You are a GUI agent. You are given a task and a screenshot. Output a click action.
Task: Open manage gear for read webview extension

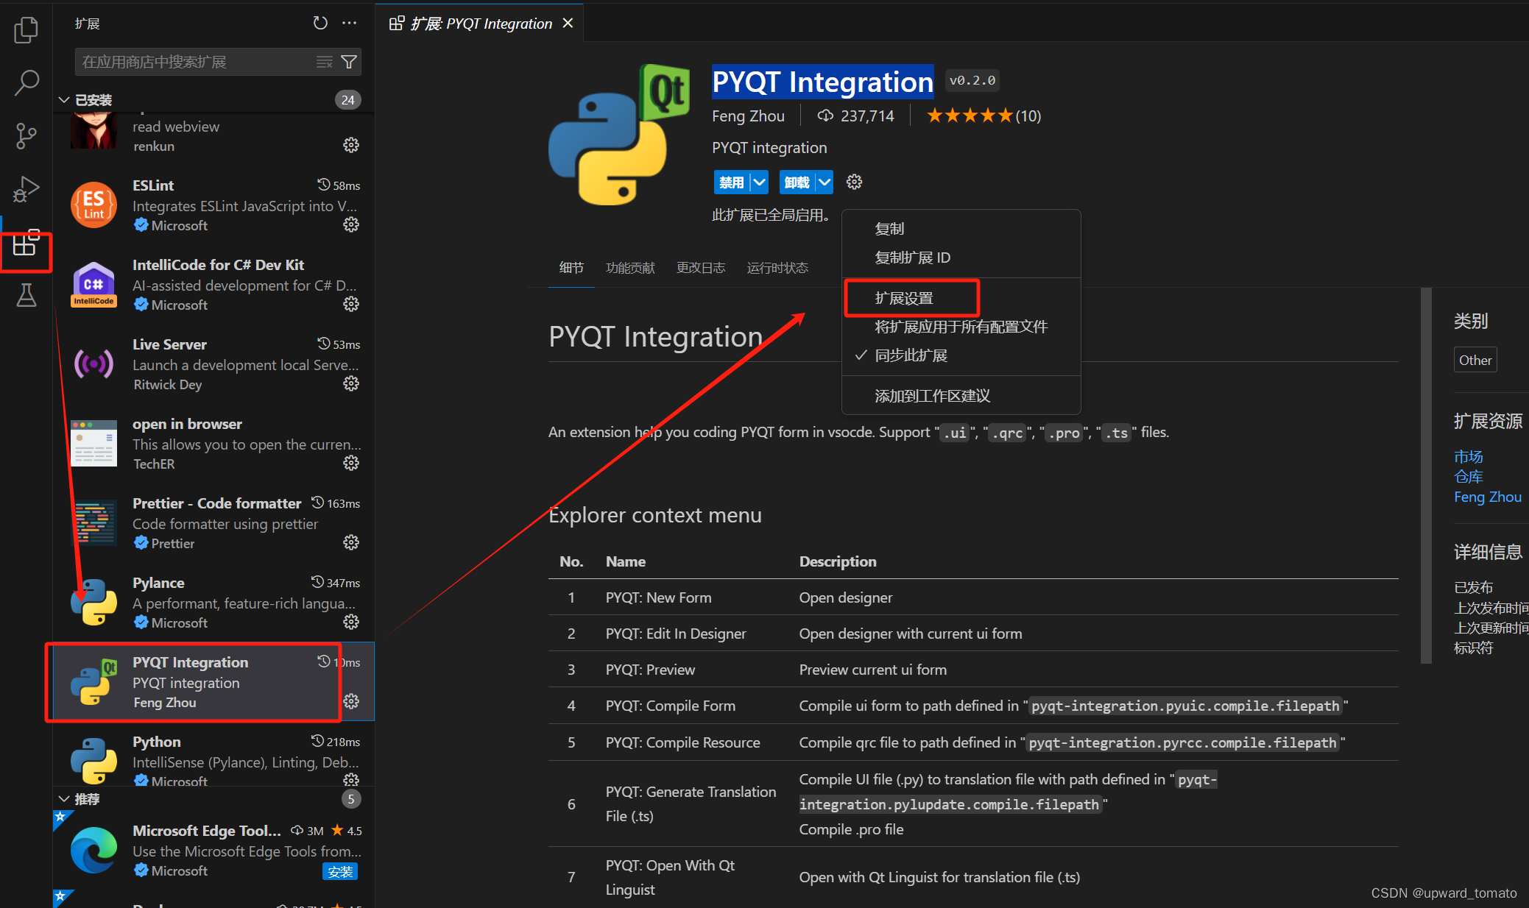(351, 145)
